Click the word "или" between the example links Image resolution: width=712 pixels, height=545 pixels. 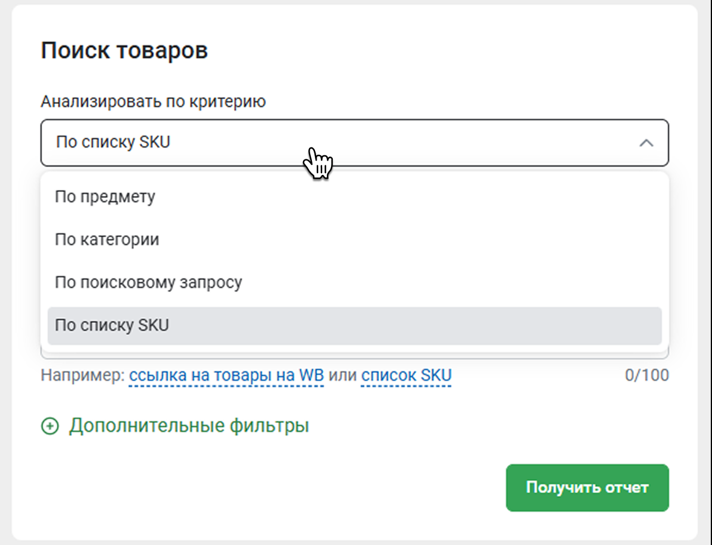tap(342, 375)
